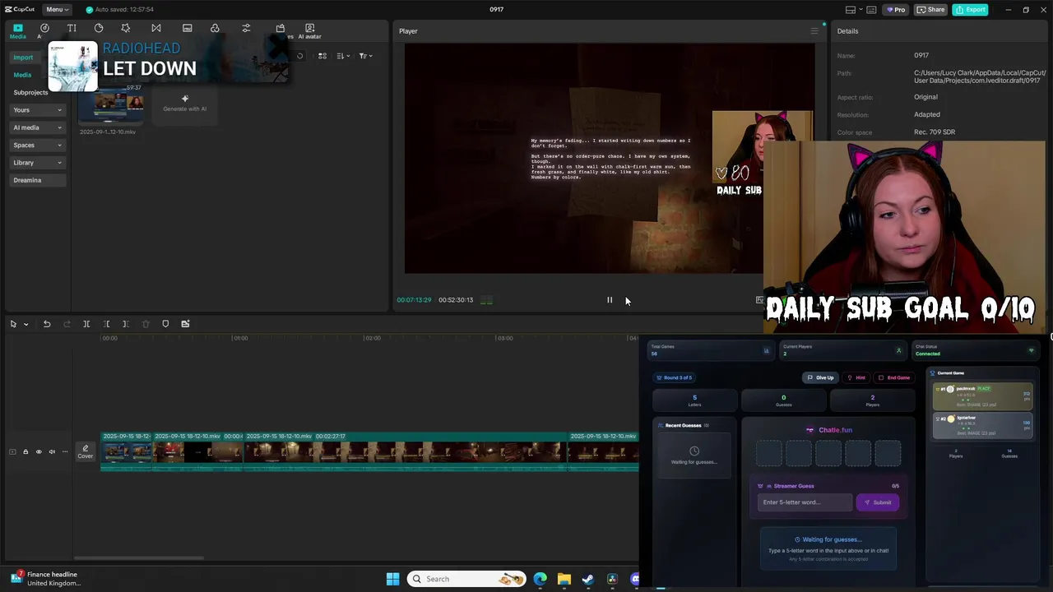Image resolution: width=1053 pixels, height=592 pixels.
Task: Click the Delete left trim tool
Action: 106,324
